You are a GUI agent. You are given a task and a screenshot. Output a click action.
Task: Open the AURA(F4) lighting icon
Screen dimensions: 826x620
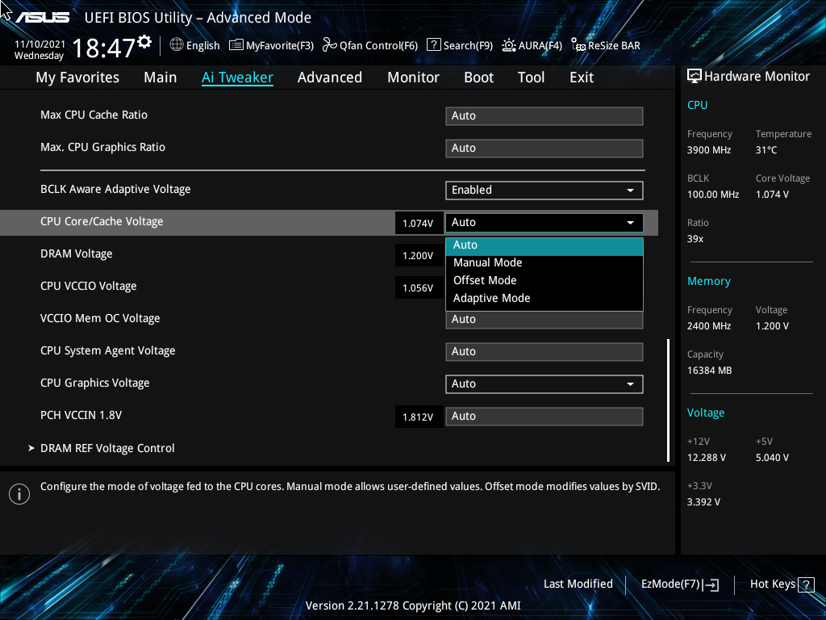tap(509, 45)
